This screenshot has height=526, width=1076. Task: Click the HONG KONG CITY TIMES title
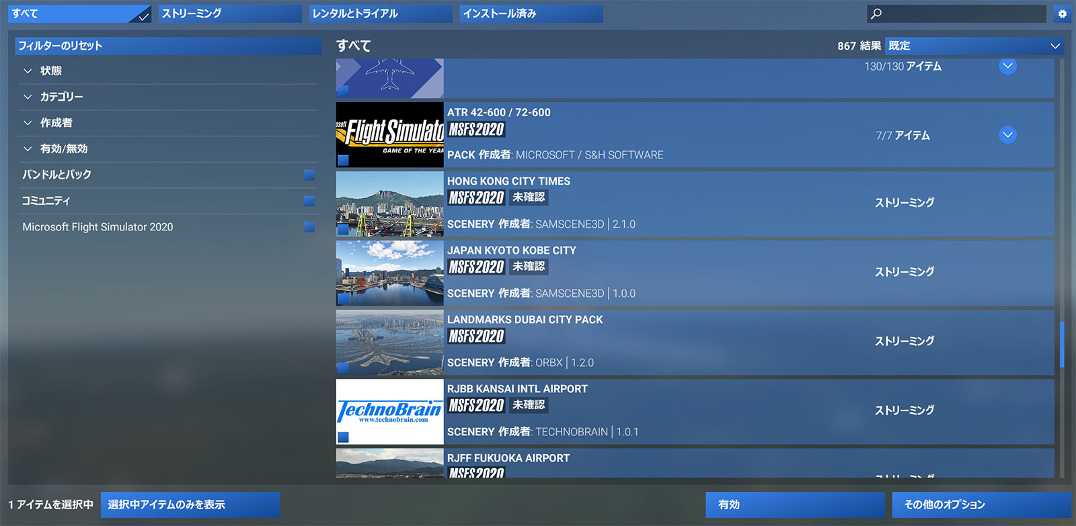pyautogui.click(x=508, y=181)
